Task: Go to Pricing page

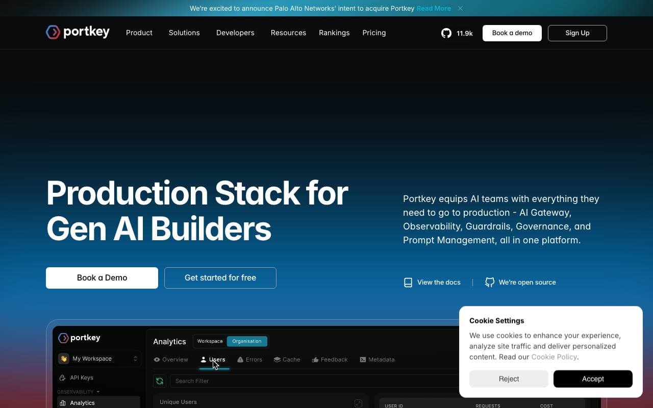Action: click(x=374, y=33)
